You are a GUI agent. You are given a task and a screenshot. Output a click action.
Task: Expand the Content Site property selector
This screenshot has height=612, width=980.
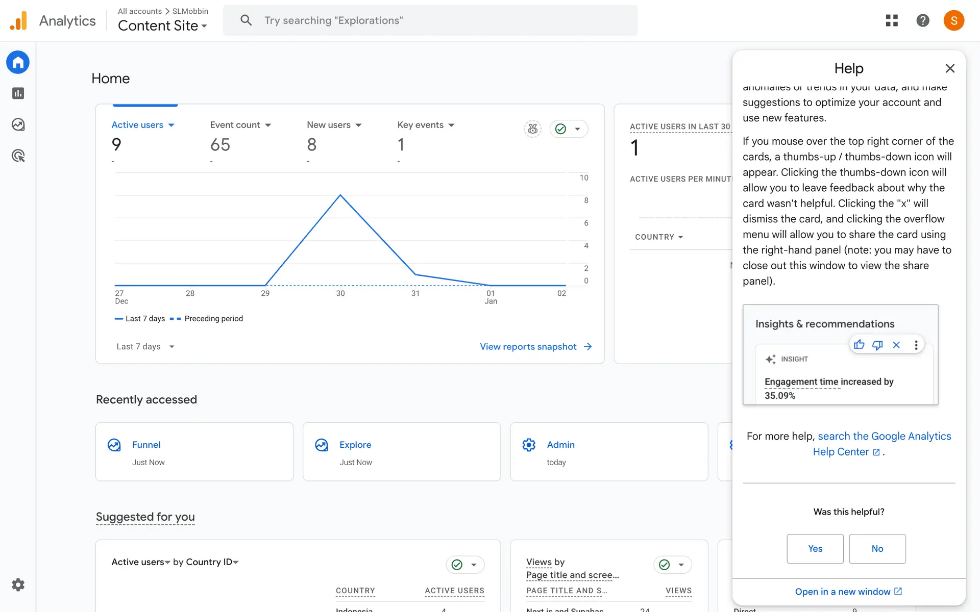(x=162, y=25)
